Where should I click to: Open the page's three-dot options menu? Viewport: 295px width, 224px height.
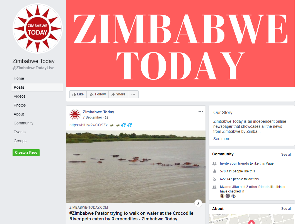tap(133, 94)
